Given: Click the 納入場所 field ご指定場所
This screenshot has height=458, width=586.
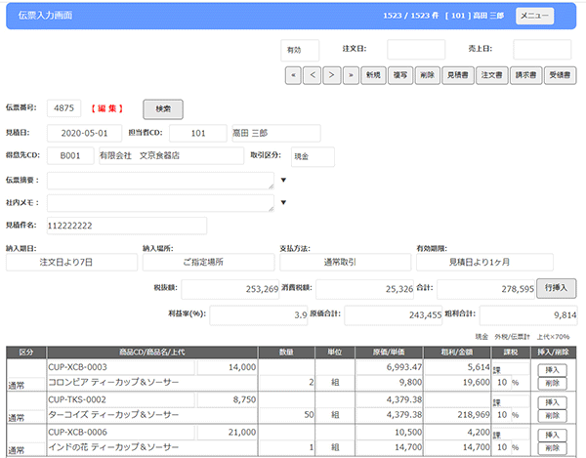Looking at the screenshot, I should pos(209,263).
